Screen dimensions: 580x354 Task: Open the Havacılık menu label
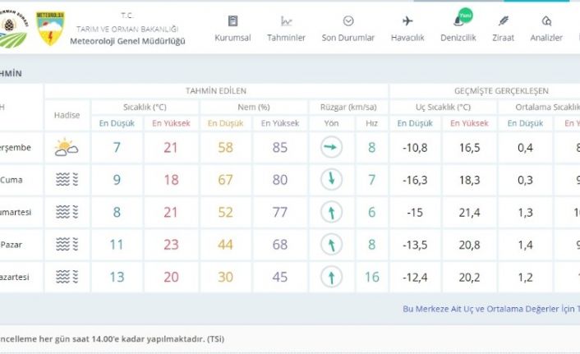click(x=407, y=38)
